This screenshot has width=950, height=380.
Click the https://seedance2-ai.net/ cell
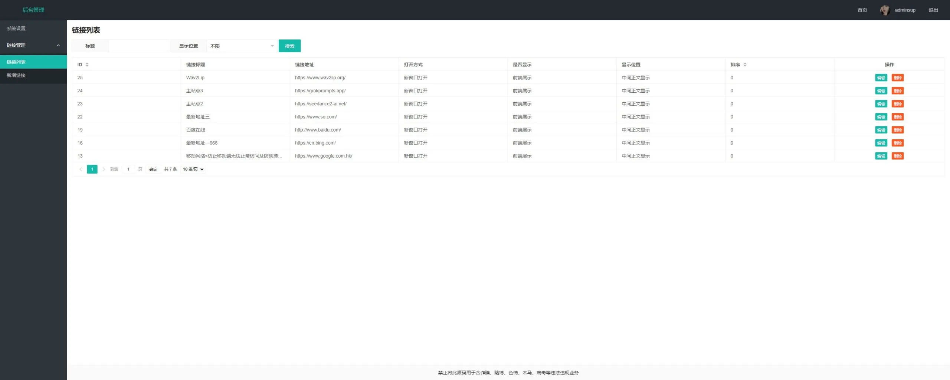[344, 103]
